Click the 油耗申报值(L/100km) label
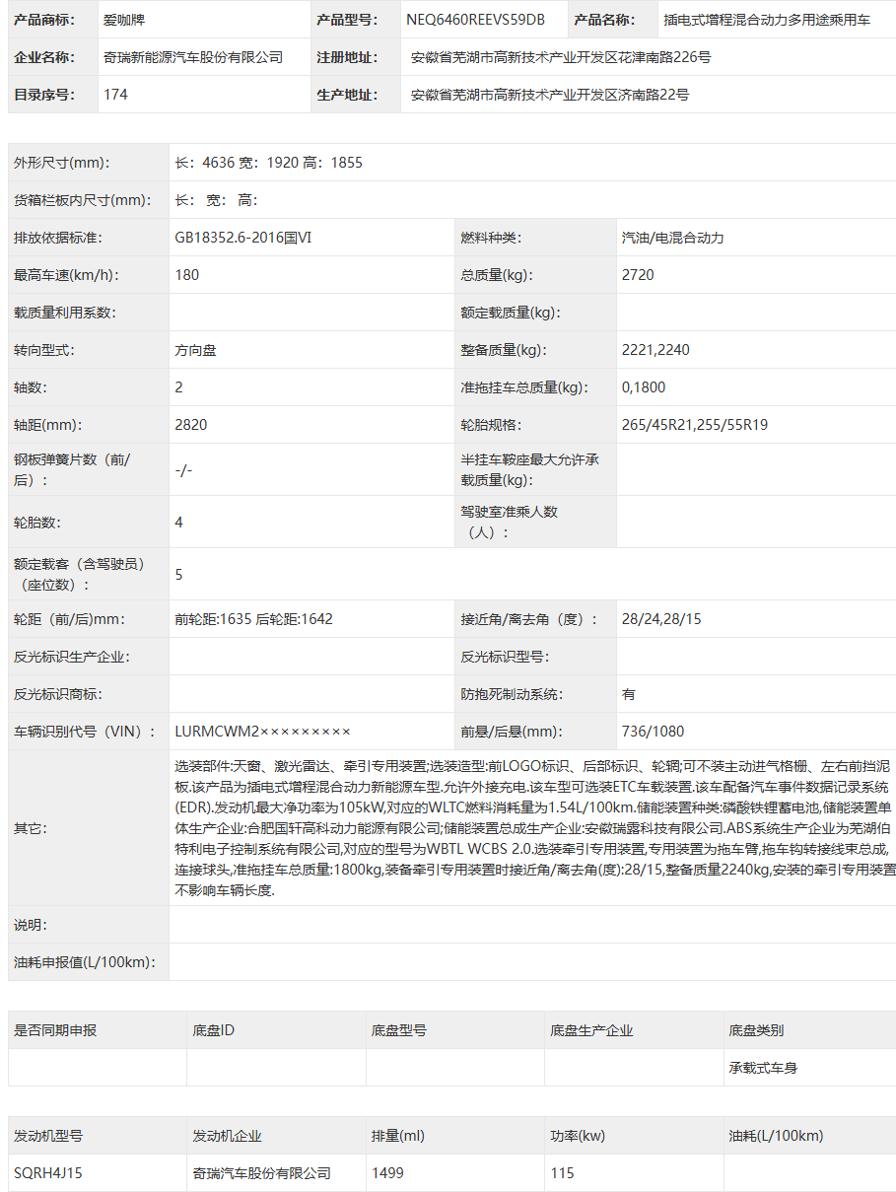Viewport: 896px width, 1192px height. (x=86, y=962)
